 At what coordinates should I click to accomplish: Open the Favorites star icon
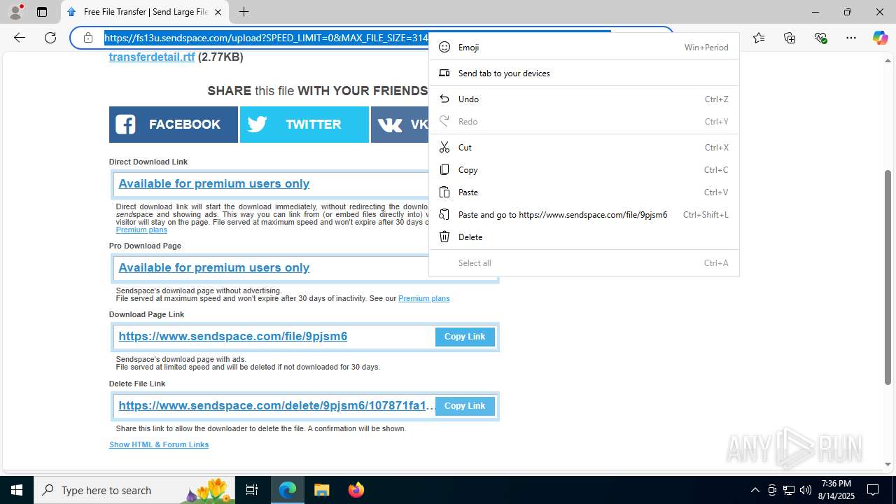pyautogui.click(x=759, y=38)
